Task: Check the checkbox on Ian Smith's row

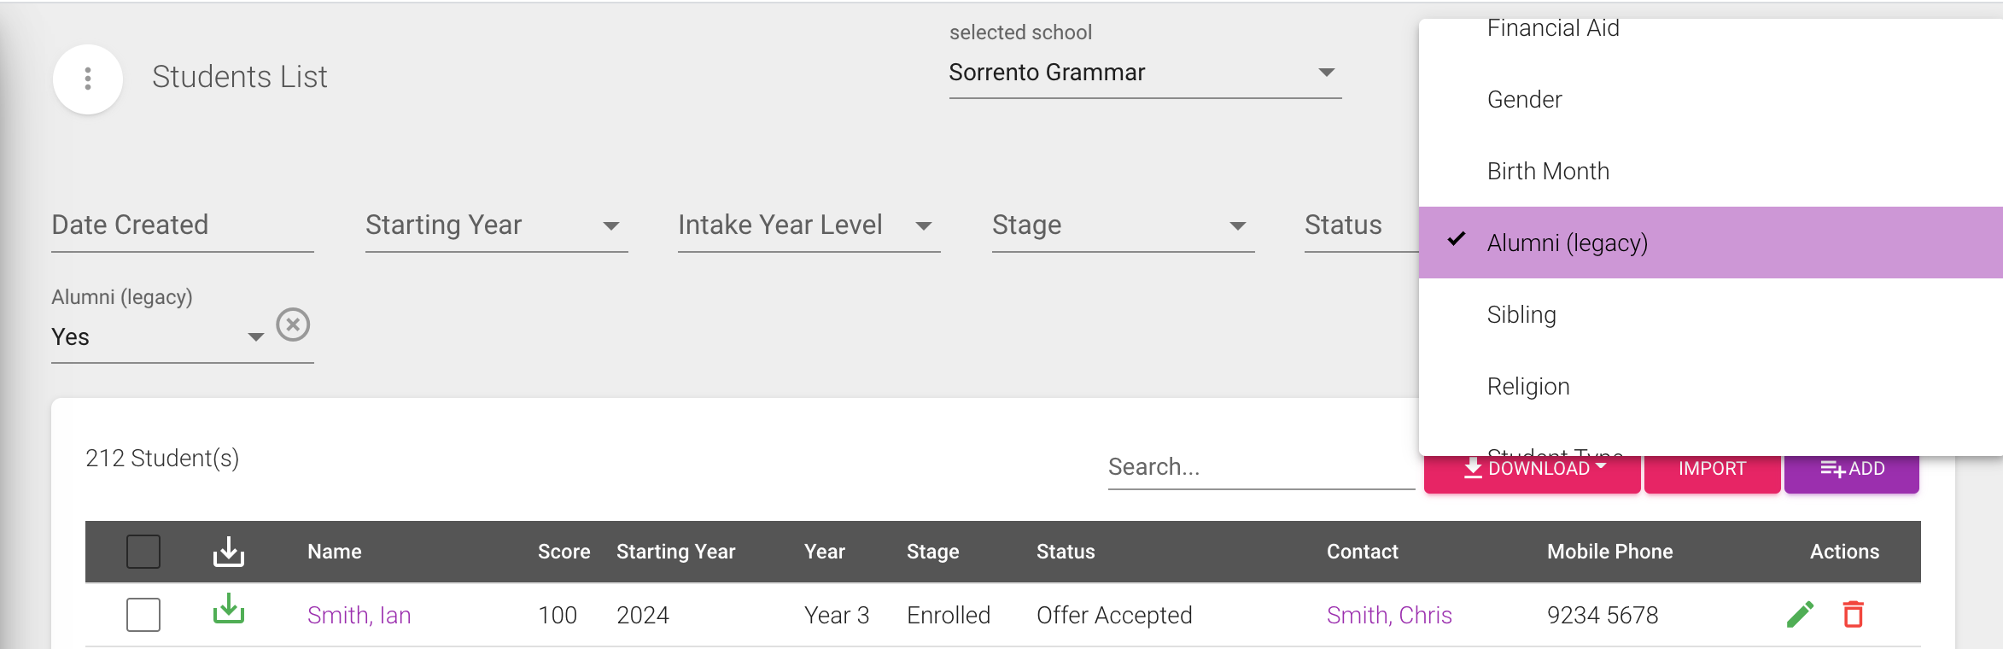Action: (x=143, y=613)
